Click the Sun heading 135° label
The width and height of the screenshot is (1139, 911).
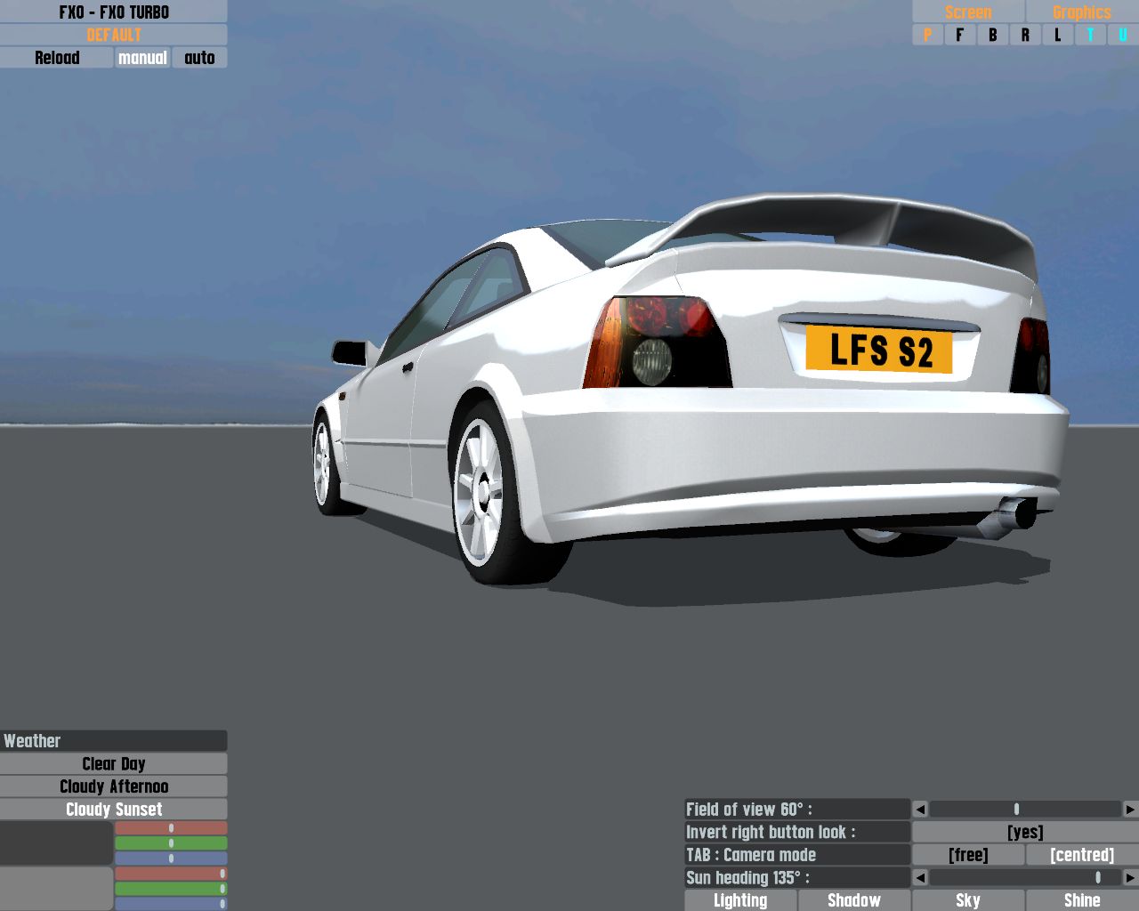coord(797,878)
